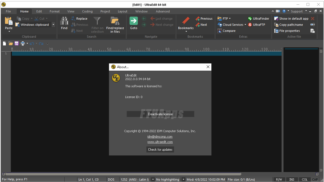The width and height of the screenshot is (324, 182).
Task: Click the green Goto arrow icon
Action: [133, 21]
